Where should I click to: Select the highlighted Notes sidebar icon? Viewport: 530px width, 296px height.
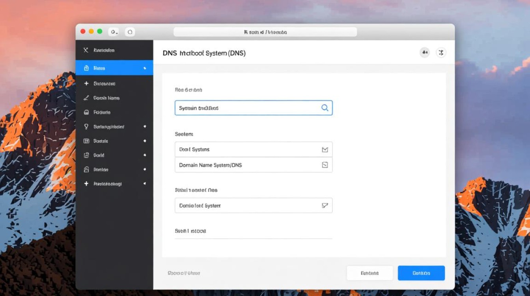tap(86, 68)
